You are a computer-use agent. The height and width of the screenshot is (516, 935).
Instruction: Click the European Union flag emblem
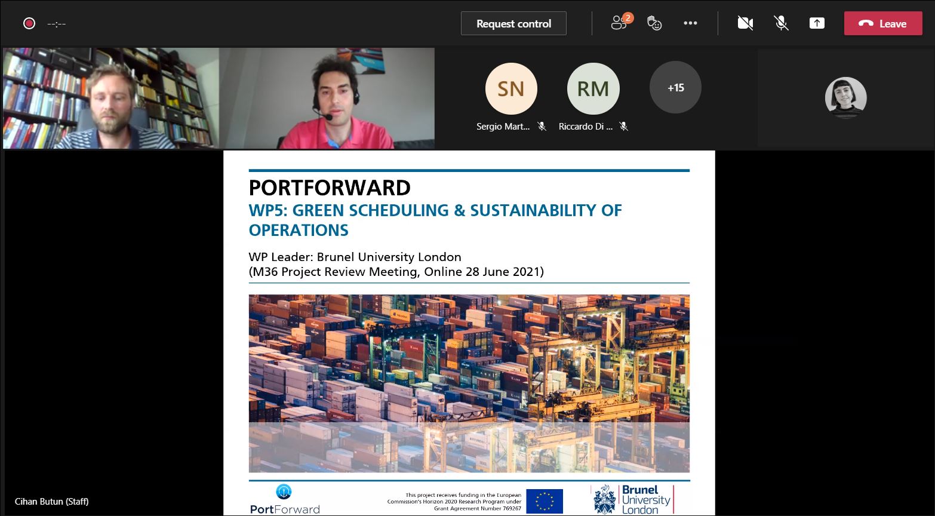point(545,501)
